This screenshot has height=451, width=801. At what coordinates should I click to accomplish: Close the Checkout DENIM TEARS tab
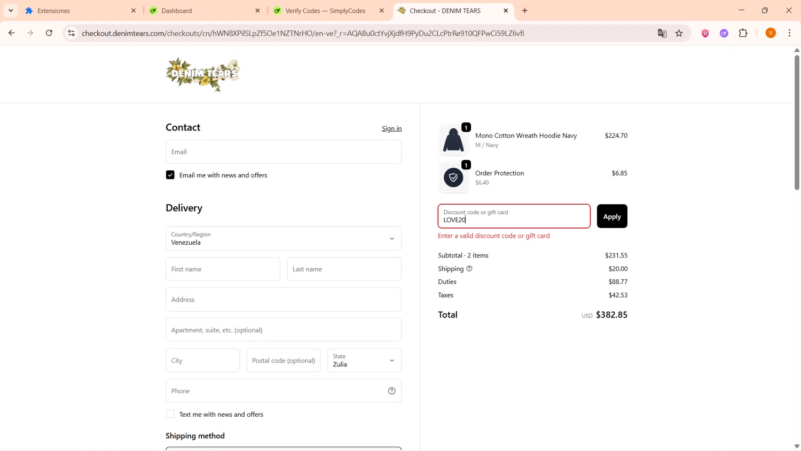[506, 11]
